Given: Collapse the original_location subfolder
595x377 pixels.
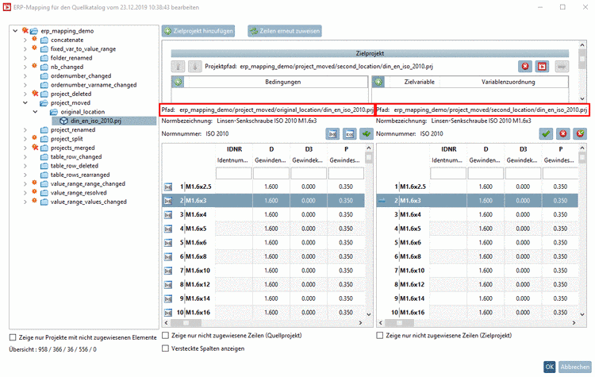Looking at the screenshot, I should (35, 112).
